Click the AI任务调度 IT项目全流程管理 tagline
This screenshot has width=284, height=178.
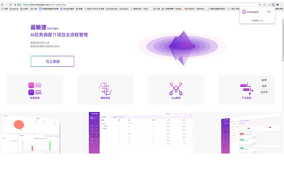[x=59, y=35]
